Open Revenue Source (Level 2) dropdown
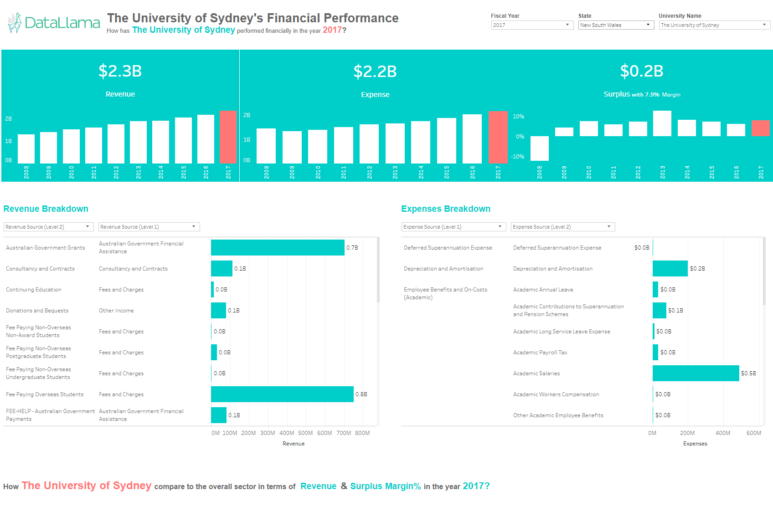The height and width of the screenshot is (506, 773). 48,227
